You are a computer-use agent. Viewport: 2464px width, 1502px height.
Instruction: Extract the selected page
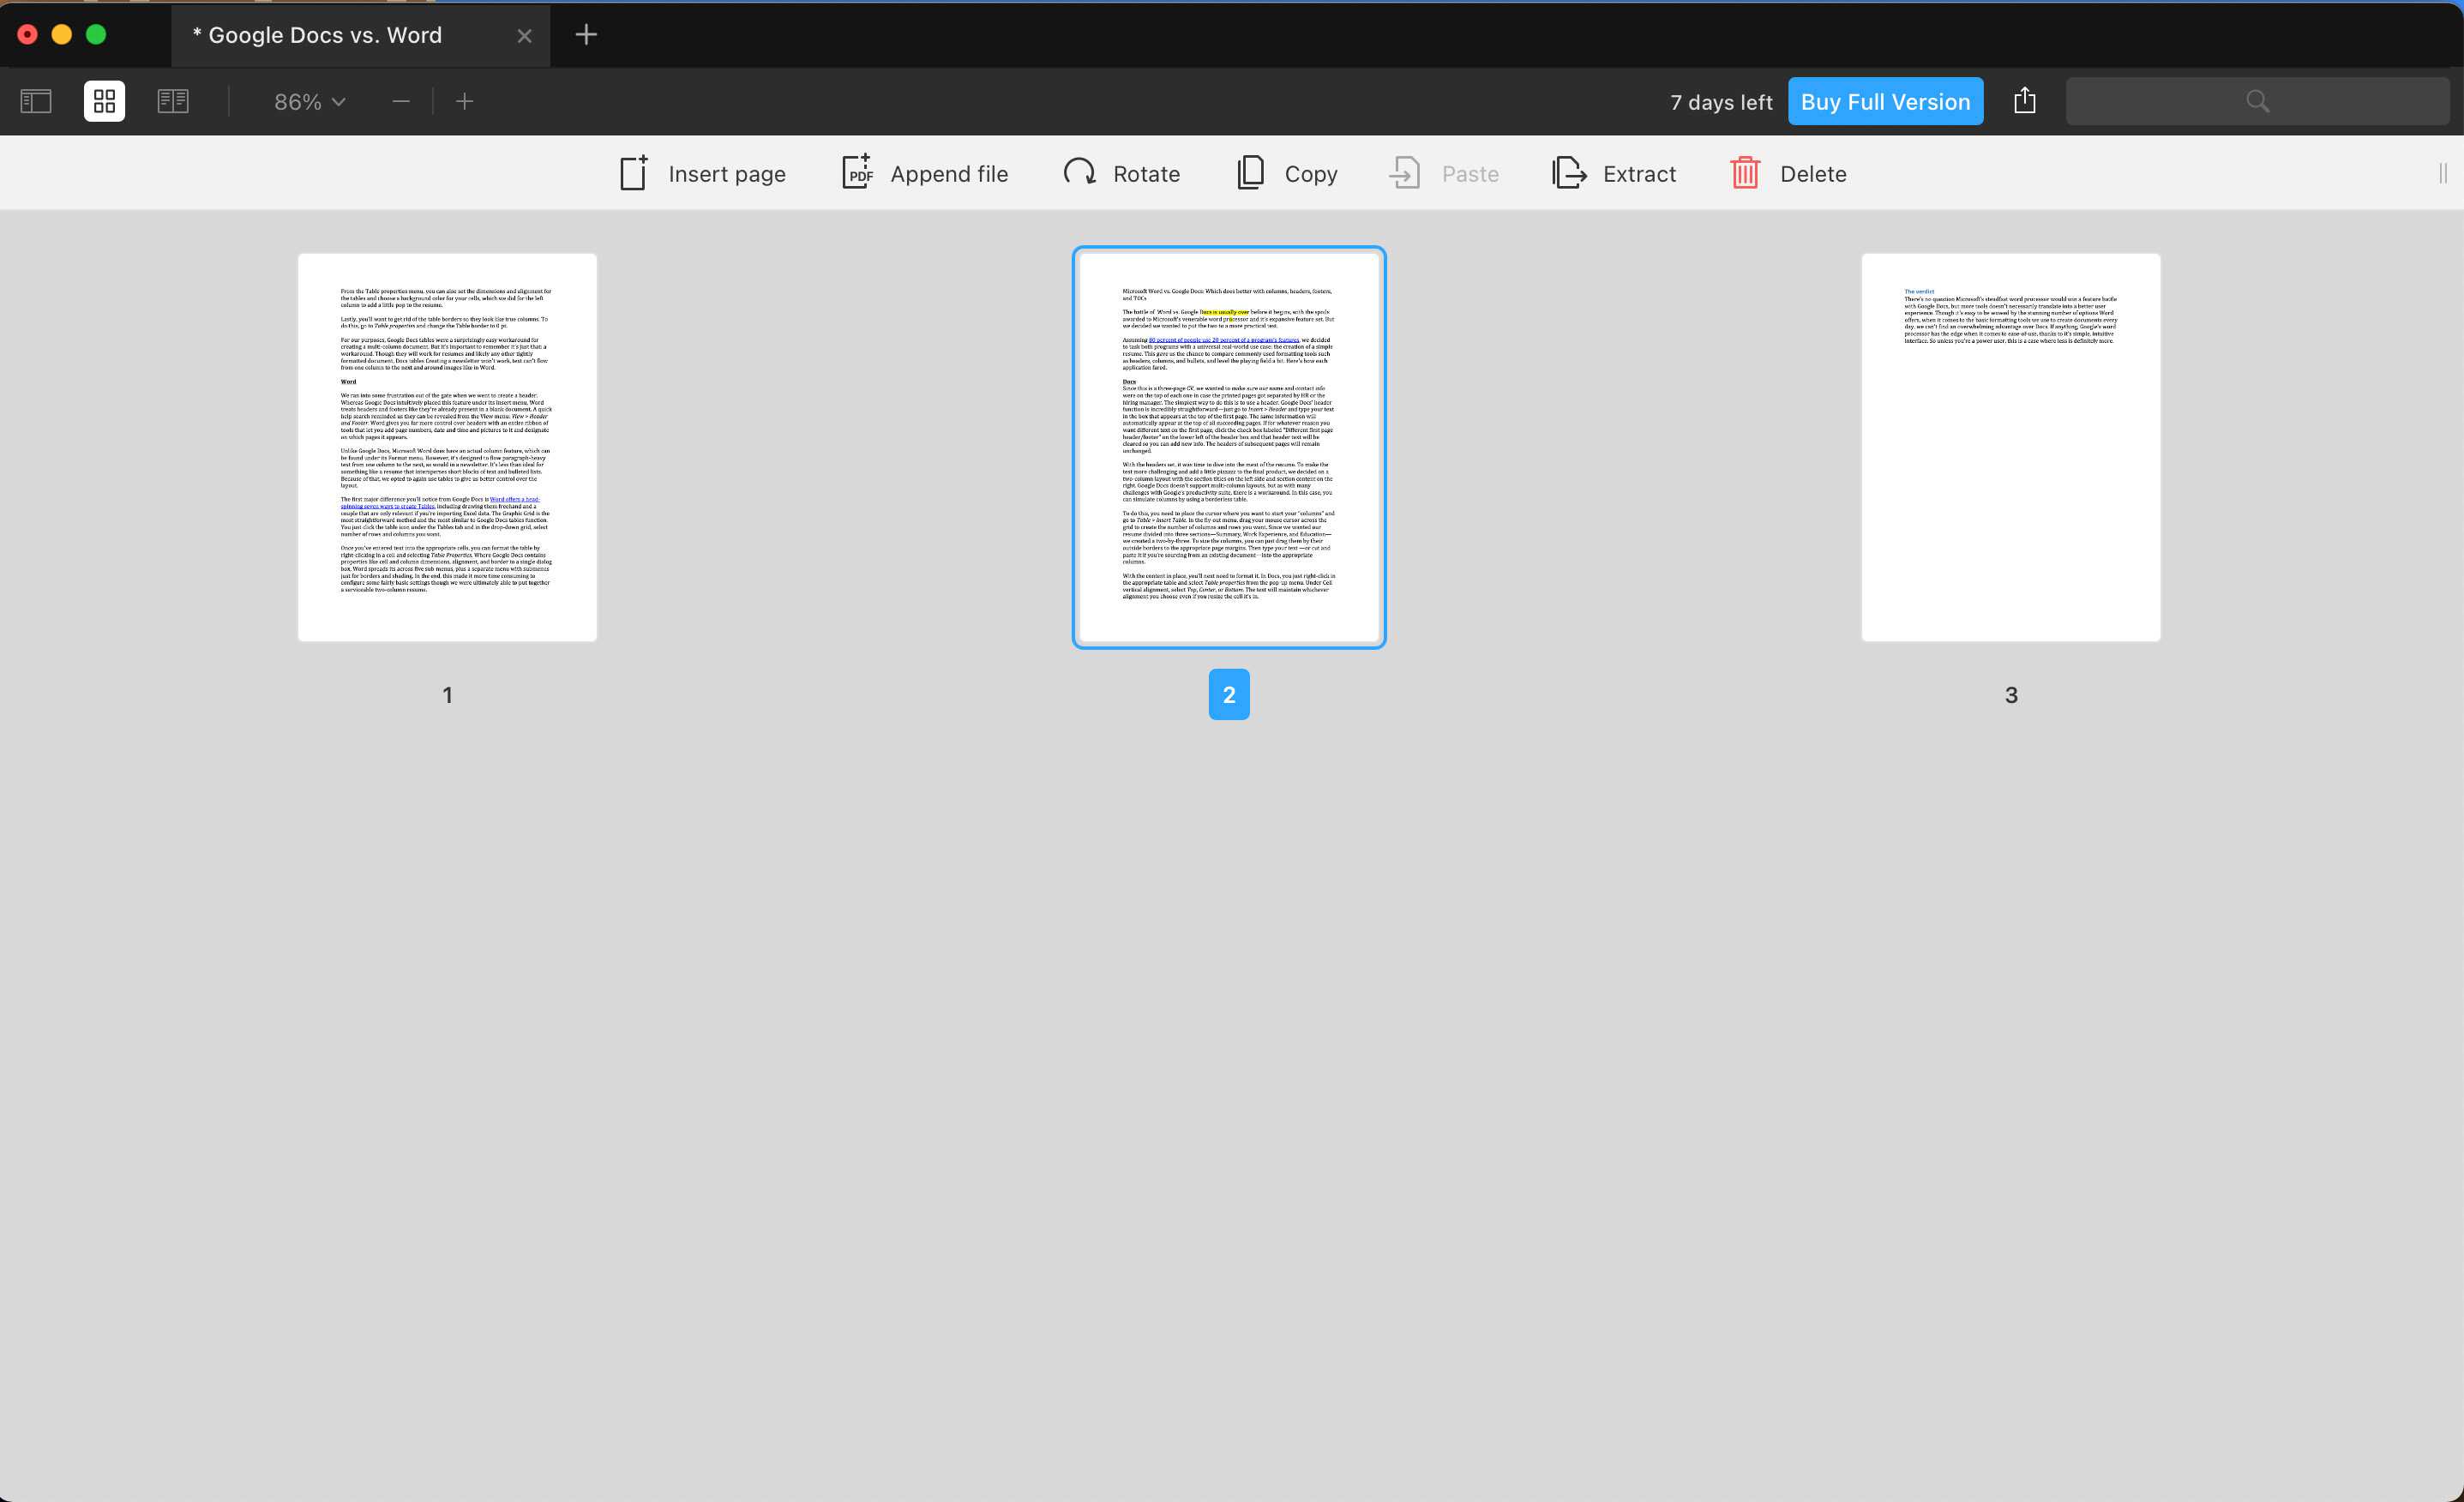point(1614,173)
